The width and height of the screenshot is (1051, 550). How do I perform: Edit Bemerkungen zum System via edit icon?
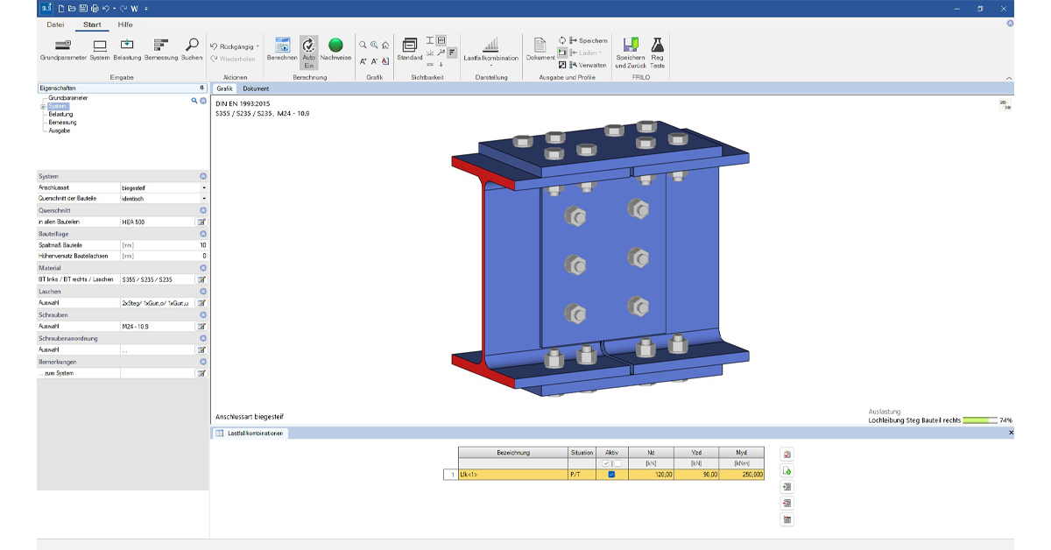click(x=201, y=373)
